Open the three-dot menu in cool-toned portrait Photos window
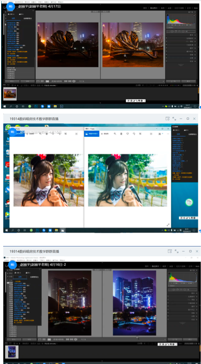The height and width of the screenshot is (364, 201). [168, 134]
